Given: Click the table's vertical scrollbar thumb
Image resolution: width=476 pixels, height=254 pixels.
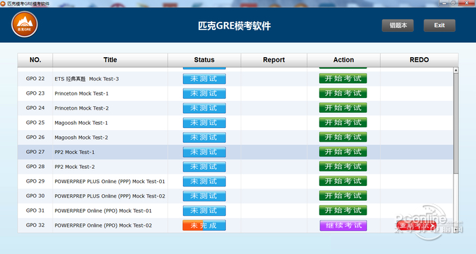Looking at the screenshot, I should [456, 123].
